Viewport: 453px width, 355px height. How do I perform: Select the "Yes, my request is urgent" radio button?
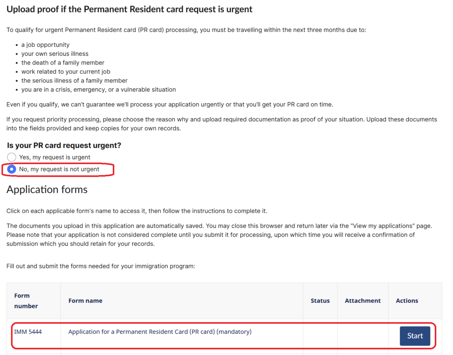[12, 157]
